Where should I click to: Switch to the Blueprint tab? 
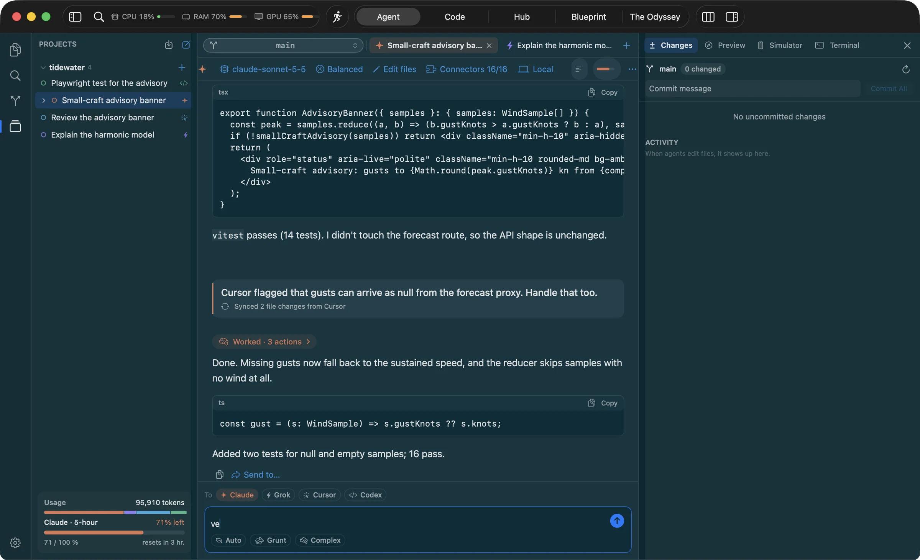[588, 16]
